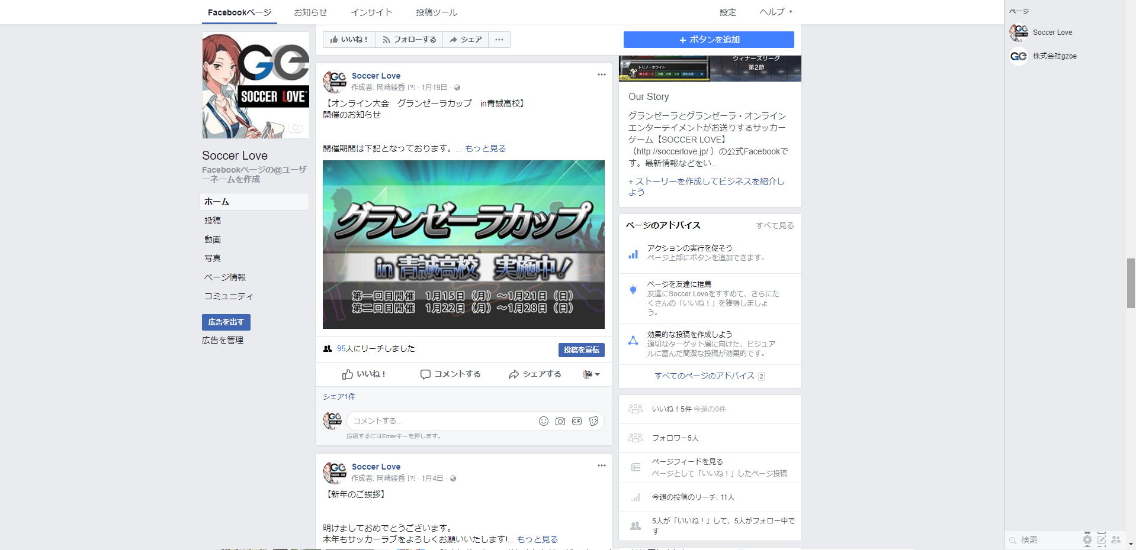Click the top いいね！ page button

pyautogui.click(x=349, y=40)
